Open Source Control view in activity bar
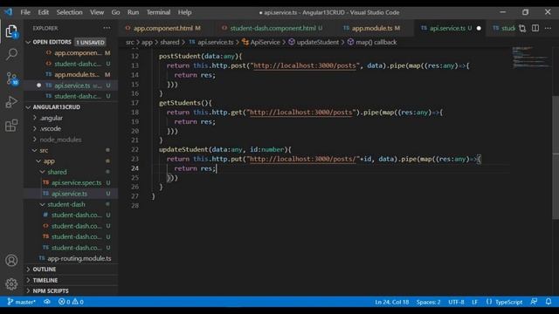Viewport: 559px width, 314px height. (11, 78)
